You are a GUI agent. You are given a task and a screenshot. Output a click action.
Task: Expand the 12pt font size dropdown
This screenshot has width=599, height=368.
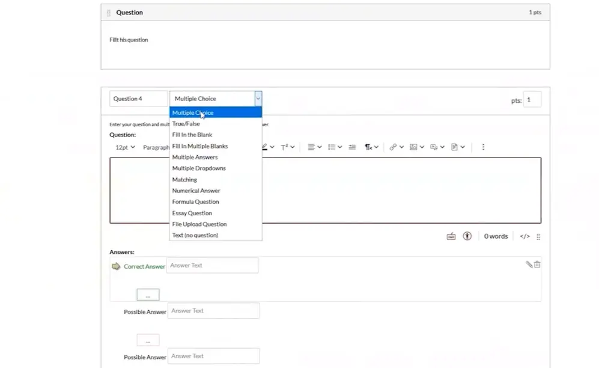pyautogui.click(x=125, y=147)
